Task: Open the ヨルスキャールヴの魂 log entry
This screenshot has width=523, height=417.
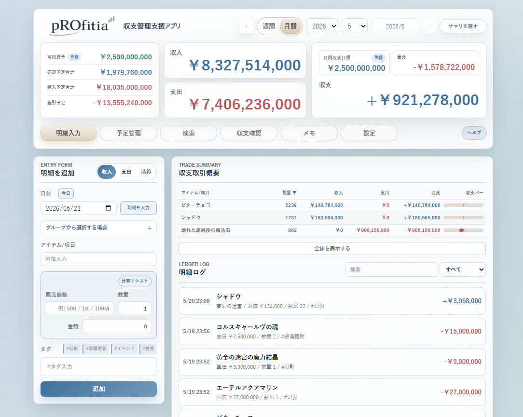Action: 332,331
